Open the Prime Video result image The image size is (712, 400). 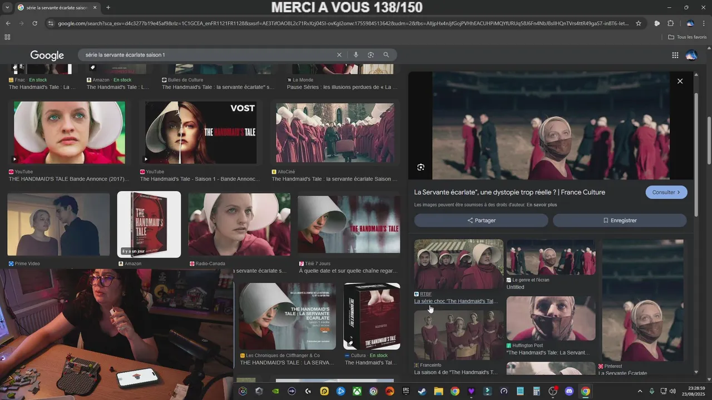click(58, 224)
